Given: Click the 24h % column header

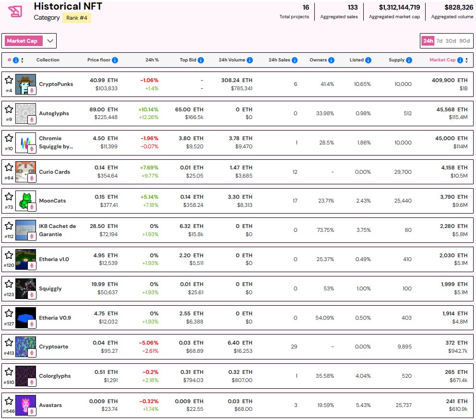Looking at the screenshot, I should point(152,60).
